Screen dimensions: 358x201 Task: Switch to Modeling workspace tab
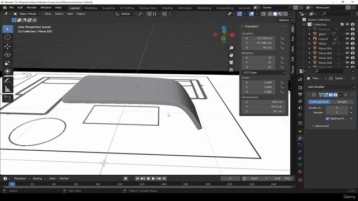91,8
